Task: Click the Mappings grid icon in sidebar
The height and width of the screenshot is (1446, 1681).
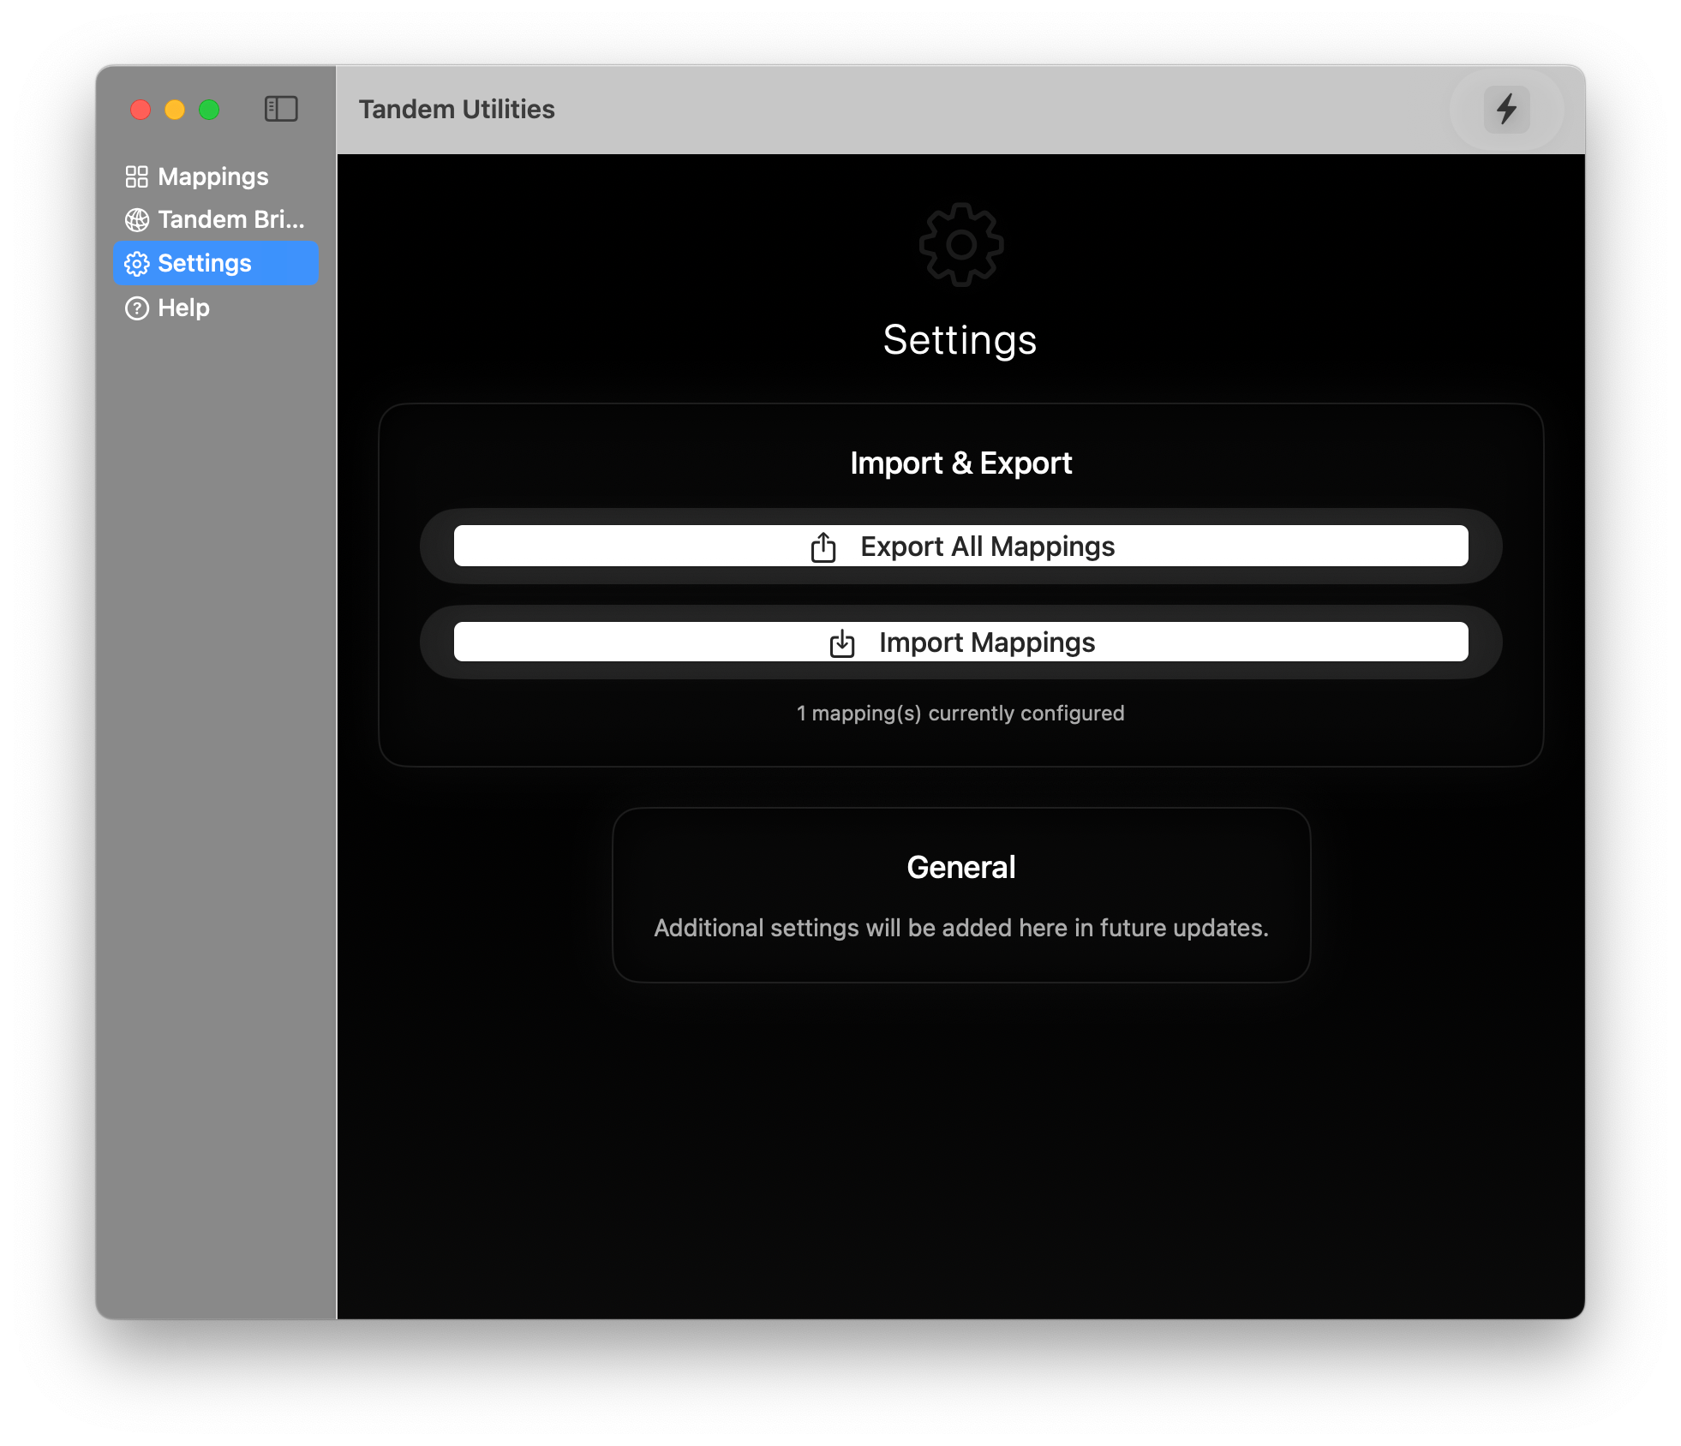Action: point(136,176)
